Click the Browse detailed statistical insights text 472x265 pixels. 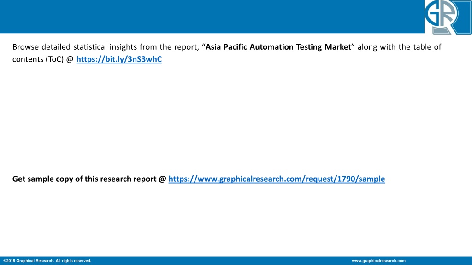coord(75,47)
